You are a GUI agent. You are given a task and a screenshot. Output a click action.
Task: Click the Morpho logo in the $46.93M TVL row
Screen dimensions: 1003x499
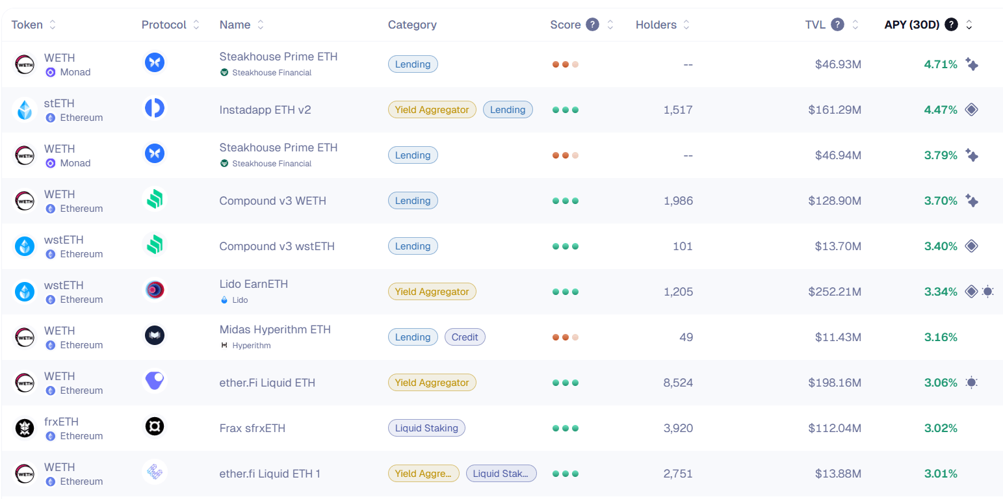click(x=155, y=63)
